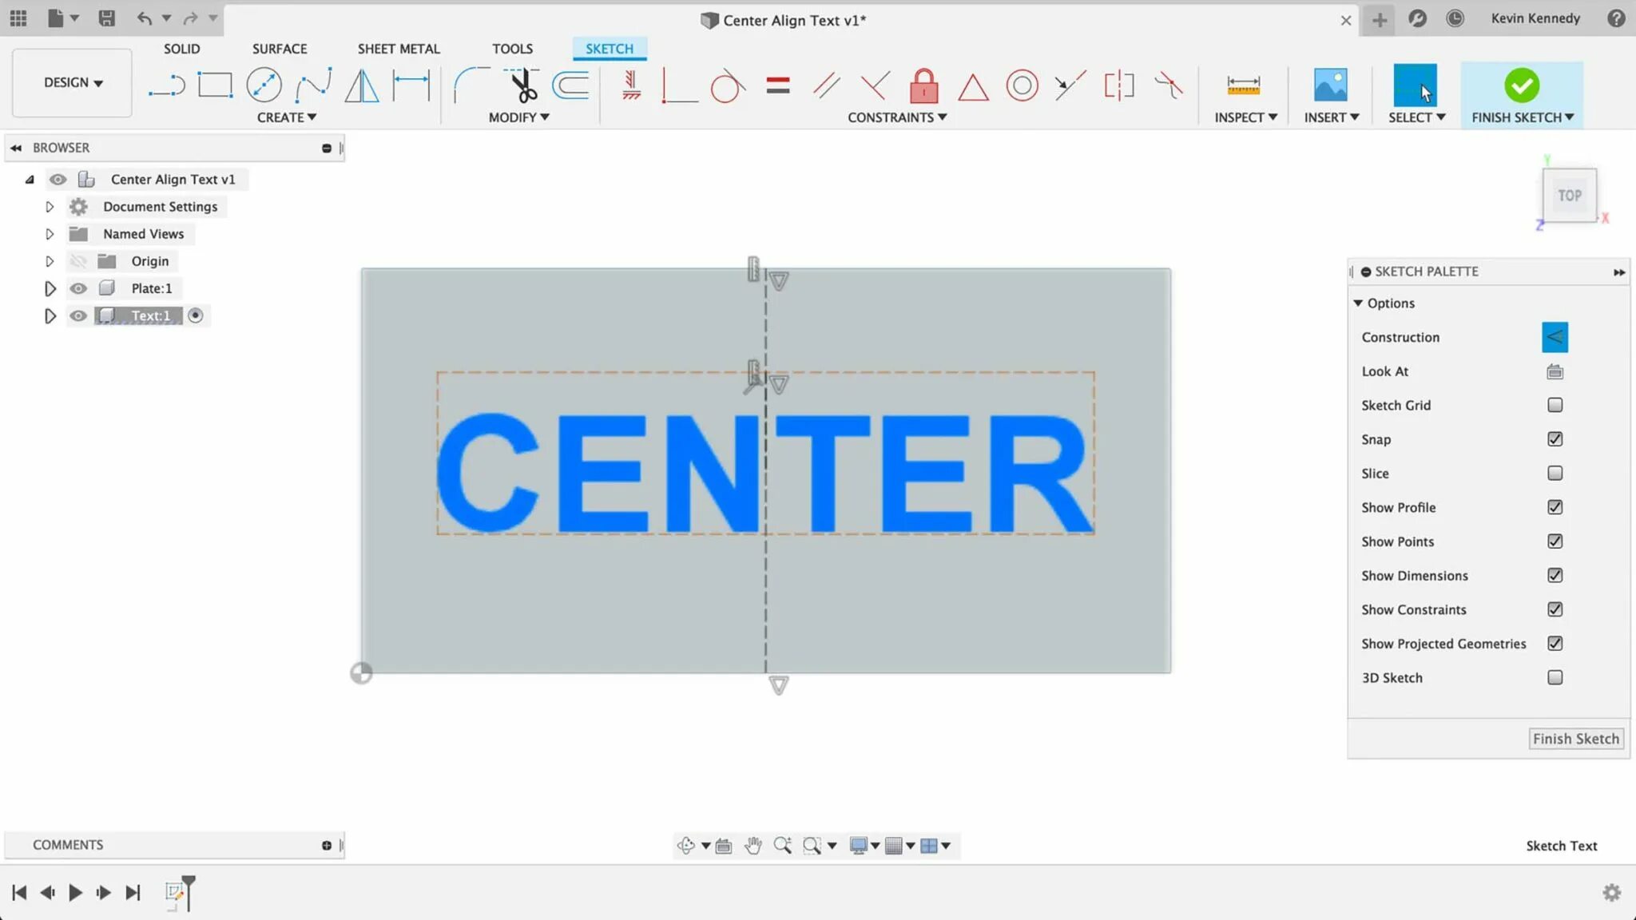1636x920 pixels.
Task: Switch to the SURFACE tab
Action: 280,49
